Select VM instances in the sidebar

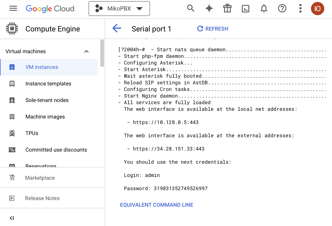[42, 67]
